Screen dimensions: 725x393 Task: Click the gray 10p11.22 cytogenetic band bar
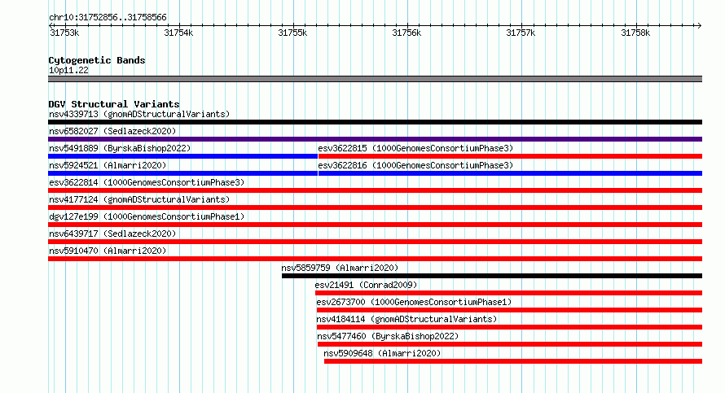pyautogui.click(x=375, y=79)
